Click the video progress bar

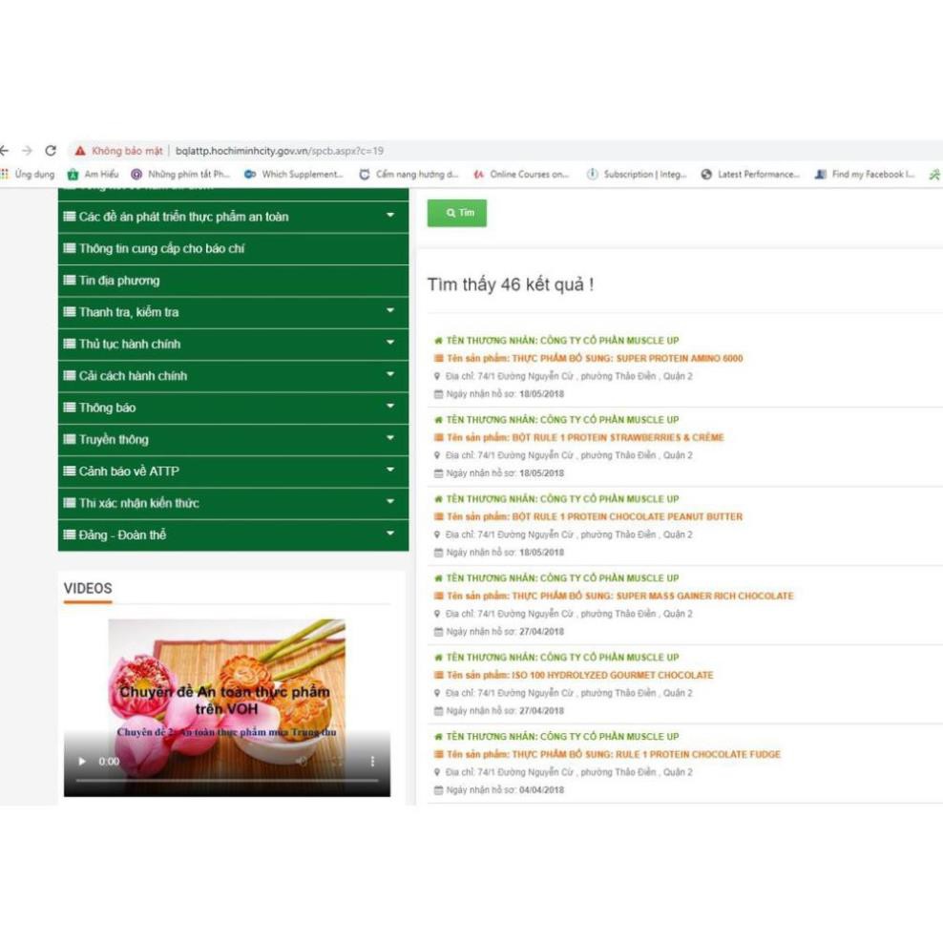click(x=227, y=780)
